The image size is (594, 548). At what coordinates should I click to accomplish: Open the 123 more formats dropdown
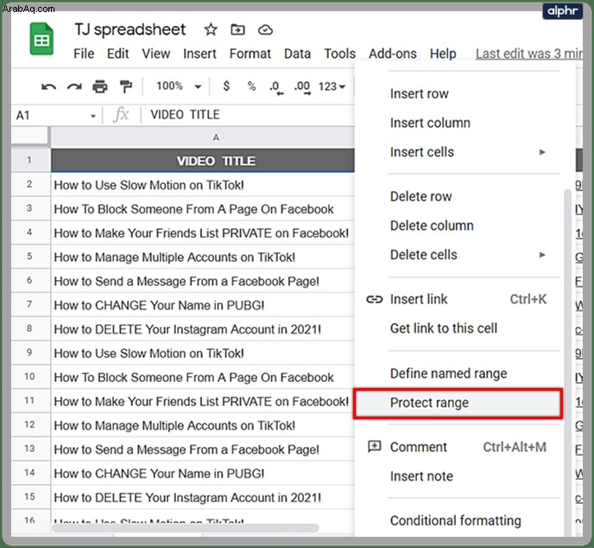pyautogui.click(x=332, y=86)
